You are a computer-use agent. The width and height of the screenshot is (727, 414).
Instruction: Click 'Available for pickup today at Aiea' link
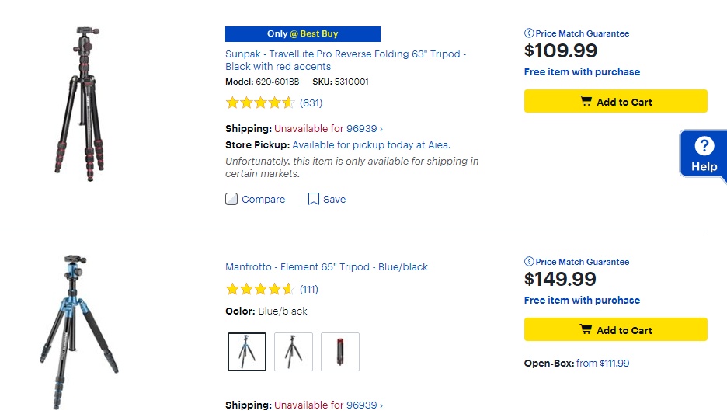pos(371,145)
